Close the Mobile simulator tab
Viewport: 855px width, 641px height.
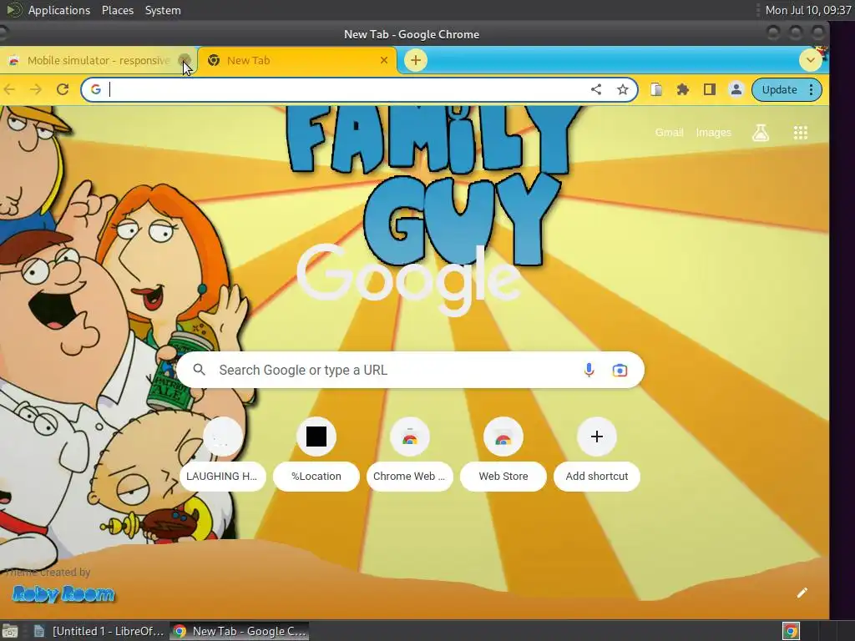click(x=185, y=60)
